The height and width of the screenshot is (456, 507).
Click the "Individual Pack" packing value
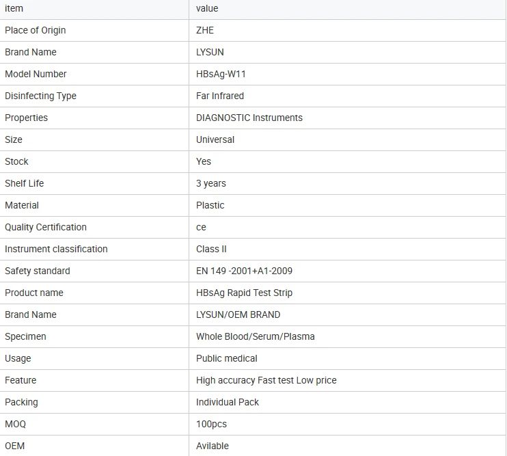click(x=228, y=402)
